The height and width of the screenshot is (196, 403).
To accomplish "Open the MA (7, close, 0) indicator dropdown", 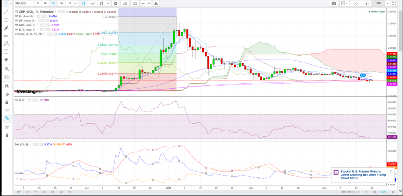I will (35, 16).
